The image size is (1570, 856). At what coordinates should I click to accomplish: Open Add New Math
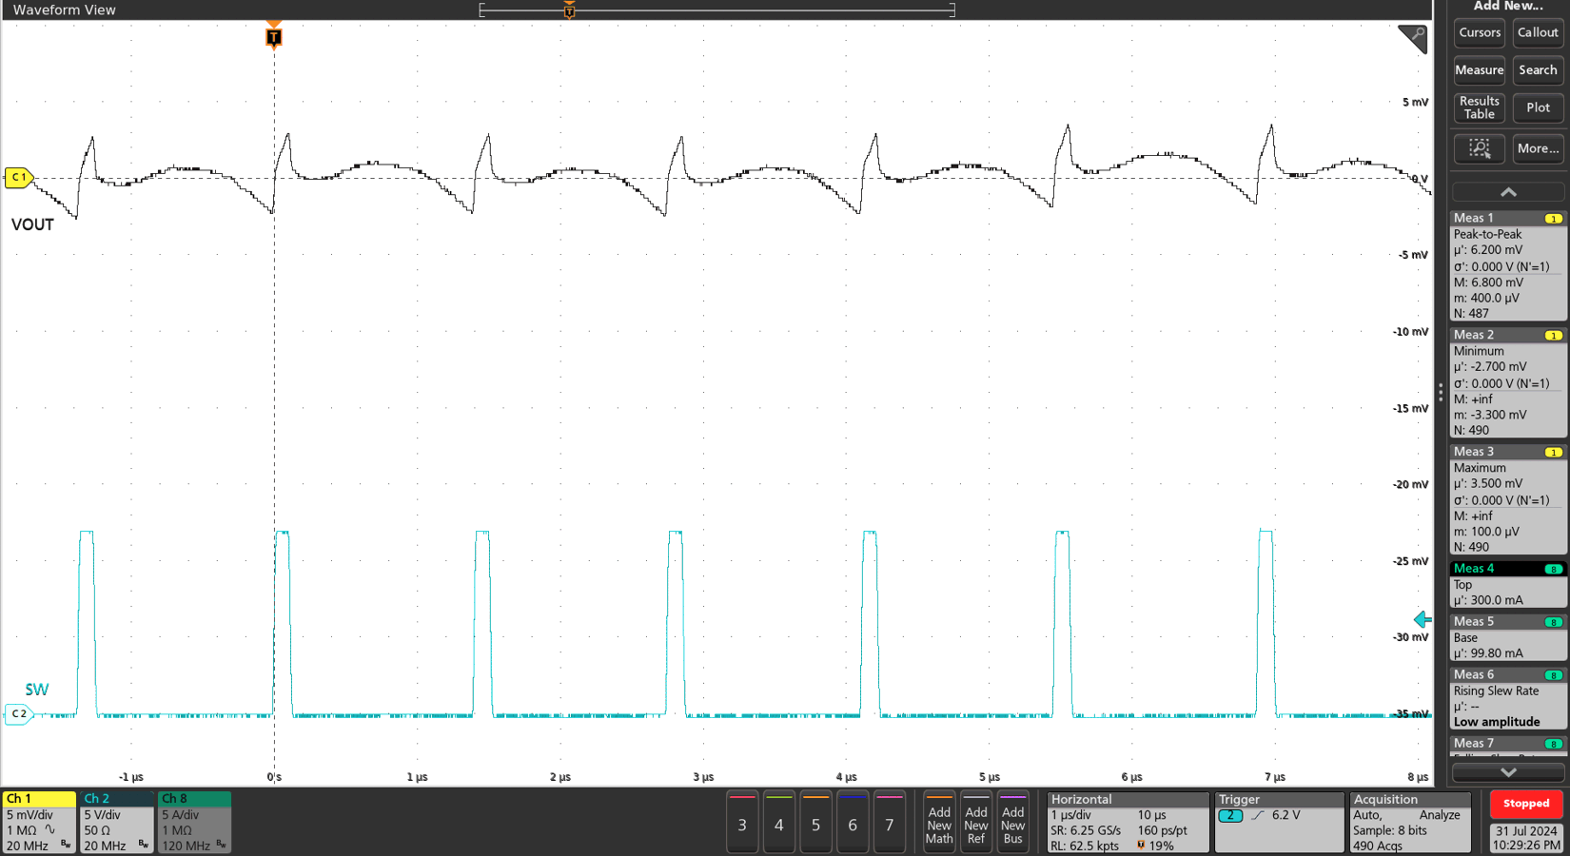(938, 822)
